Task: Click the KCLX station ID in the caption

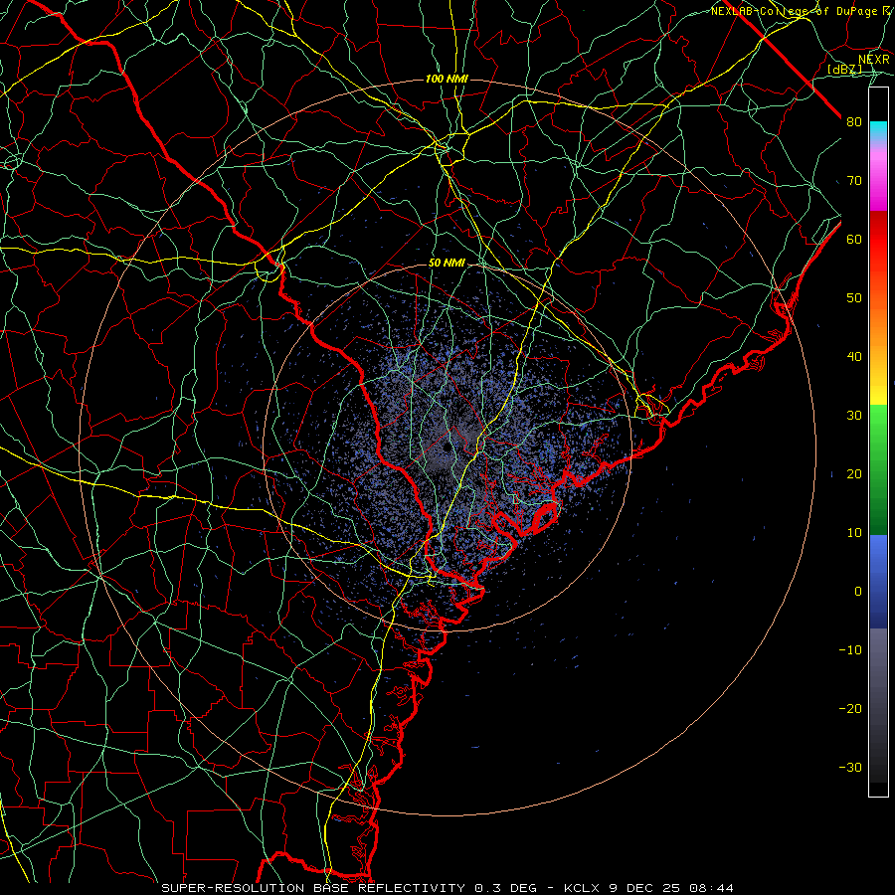Action: 582,888
